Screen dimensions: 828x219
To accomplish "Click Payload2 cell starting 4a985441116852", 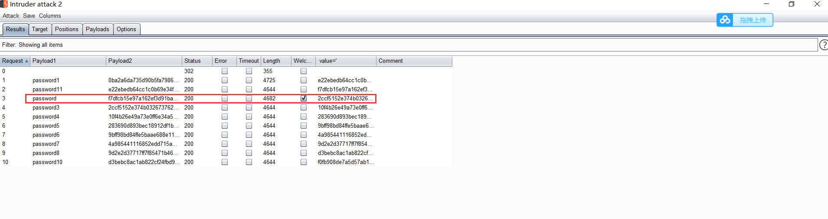I will coord(144,144).
